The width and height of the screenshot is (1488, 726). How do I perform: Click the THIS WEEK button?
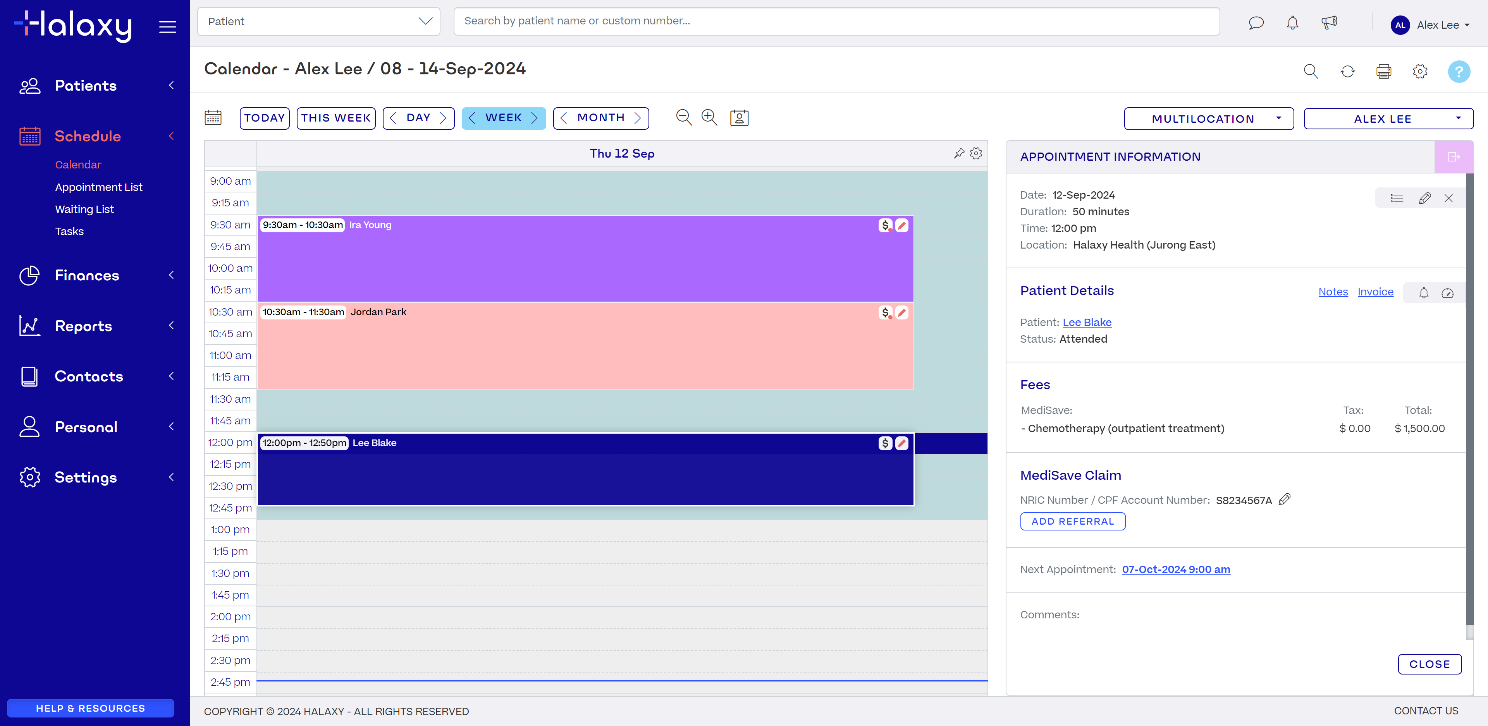[335, 118]
